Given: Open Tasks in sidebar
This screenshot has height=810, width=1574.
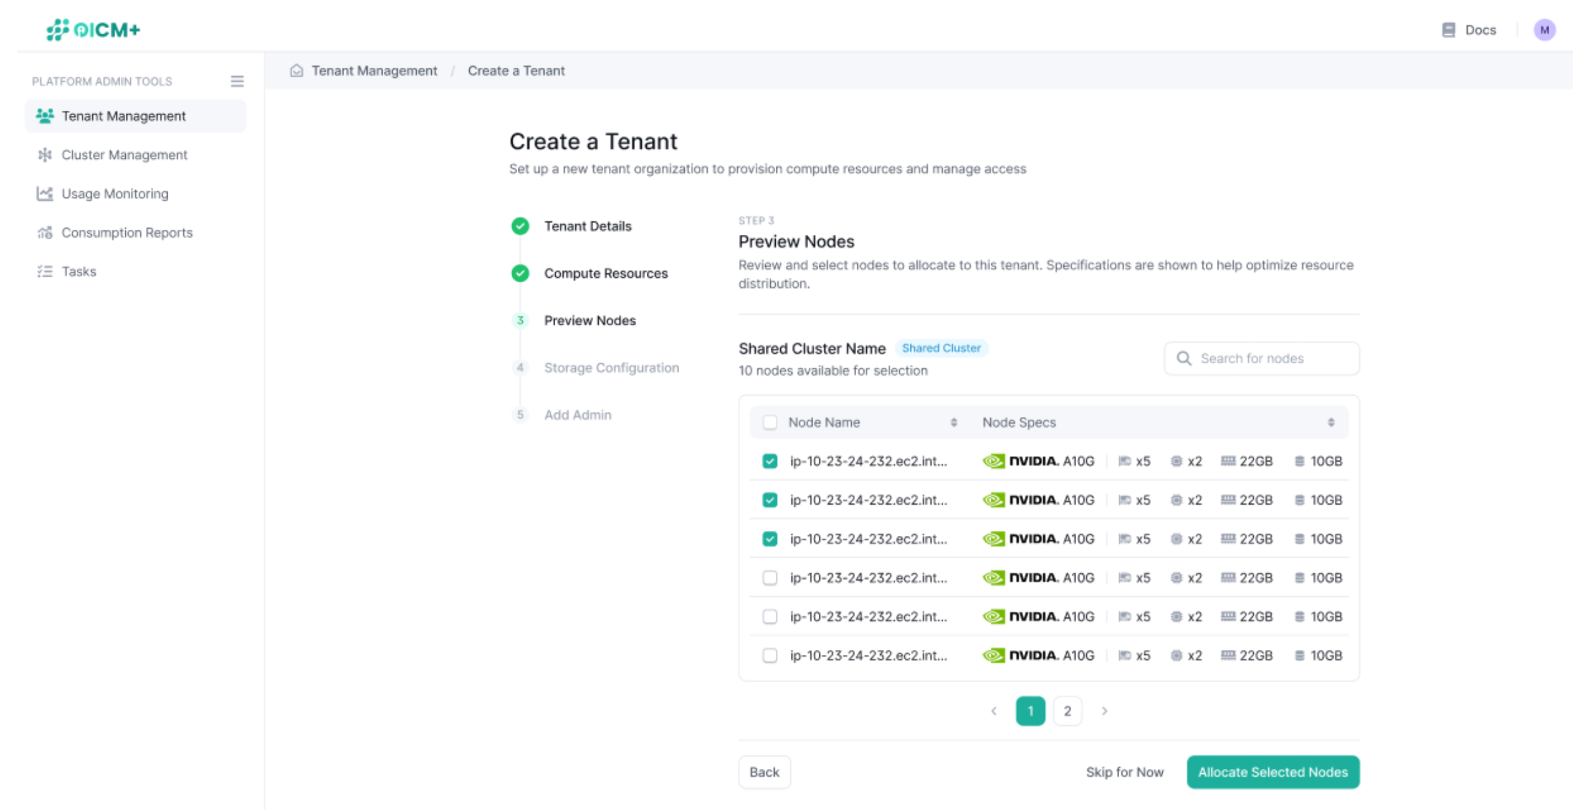Looking at the screenshot, I should pos(79,271).
